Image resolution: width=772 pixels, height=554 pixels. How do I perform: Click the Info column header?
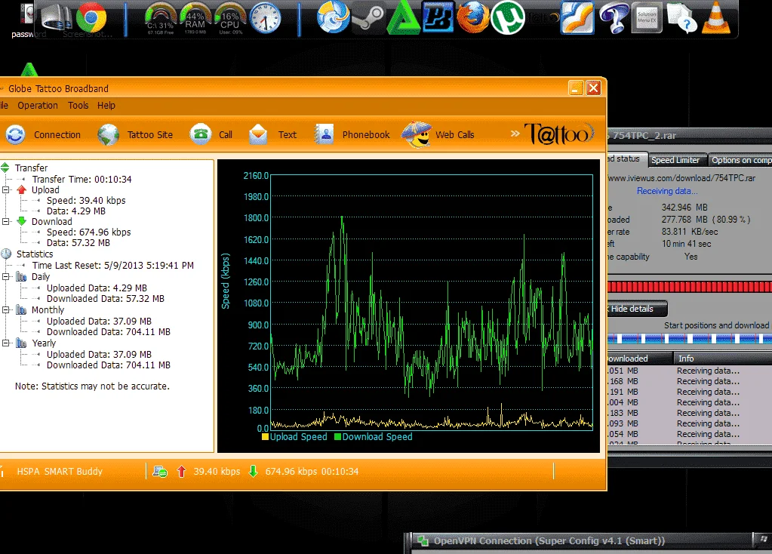pyautogui.click(x=722, y=359)
